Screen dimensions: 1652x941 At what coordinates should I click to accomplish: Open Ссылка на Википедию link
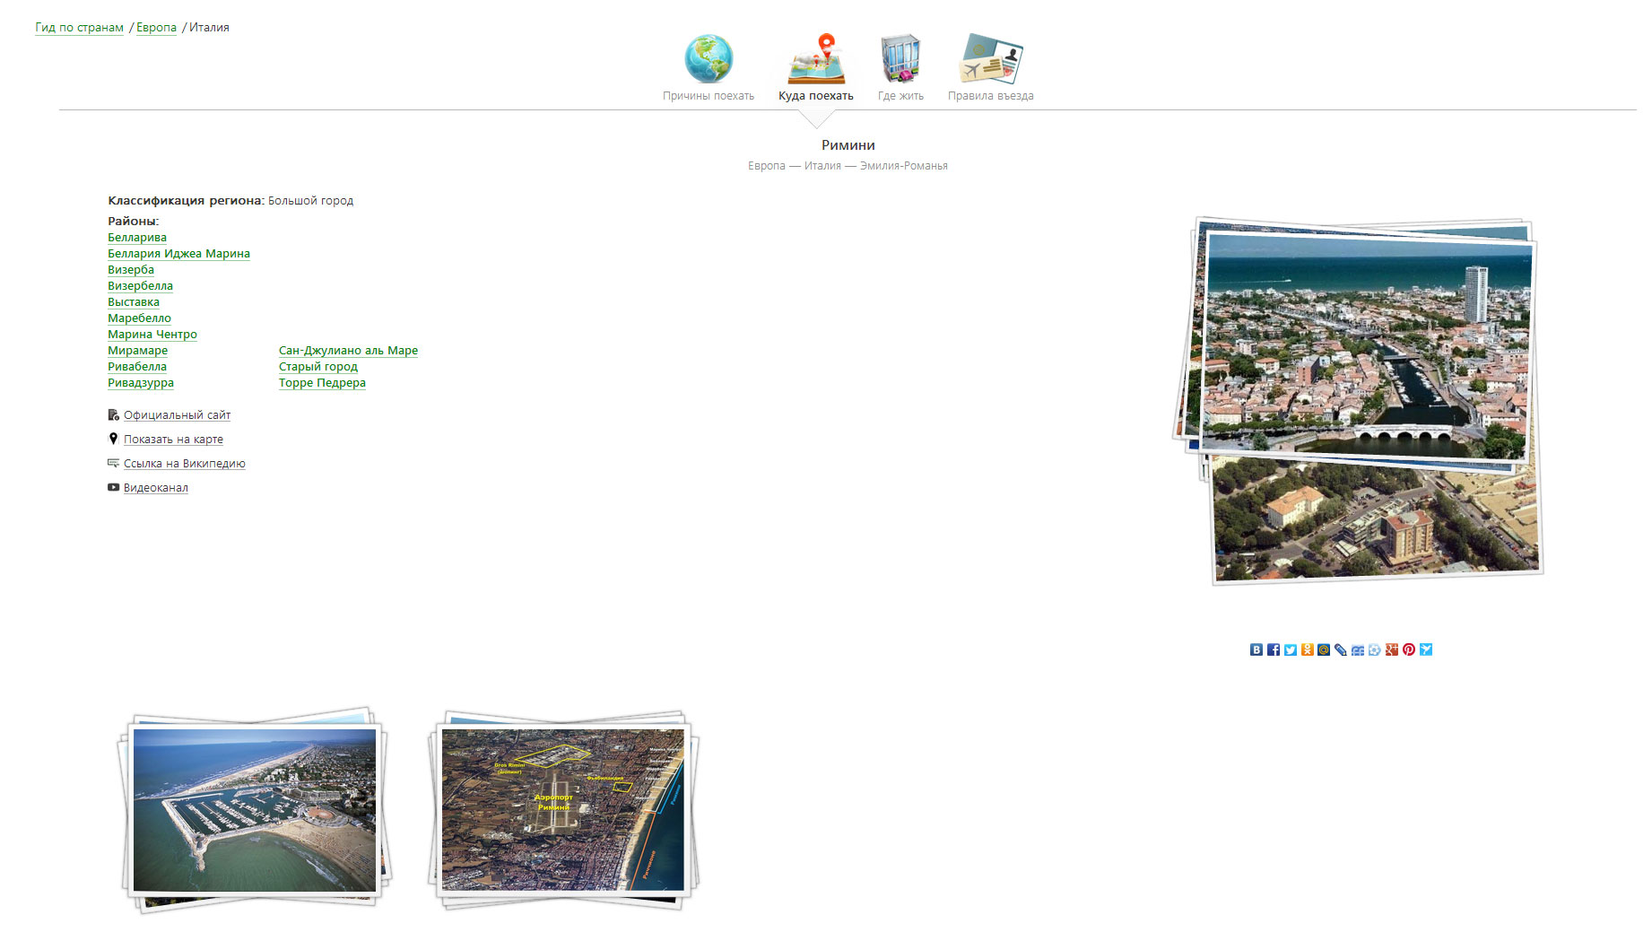pos(184,464)
